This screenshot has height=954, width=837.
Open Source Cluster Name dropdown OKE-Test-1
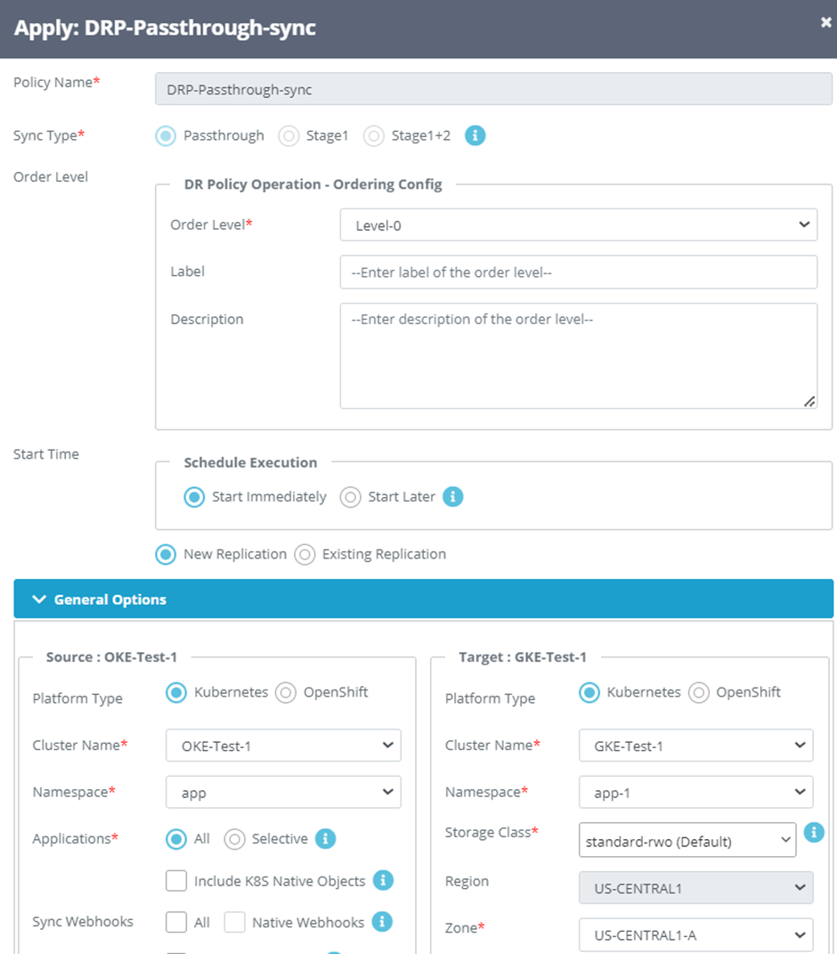click(283, 746)
